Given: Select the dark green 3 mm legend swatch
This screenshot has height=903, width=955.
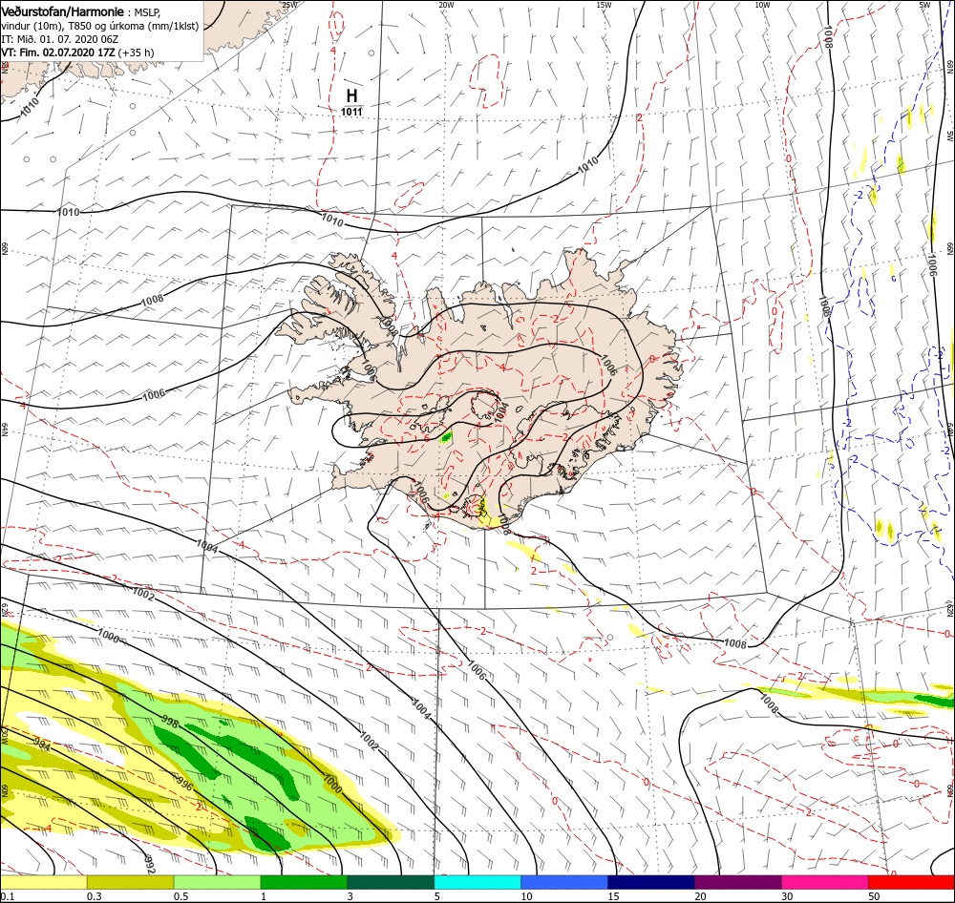Looking at the screenshot, I should tap(391, 883).
